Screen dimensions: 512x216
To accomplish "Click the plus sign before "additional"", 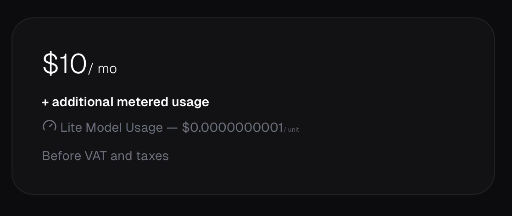I will (x=45, y=102).
